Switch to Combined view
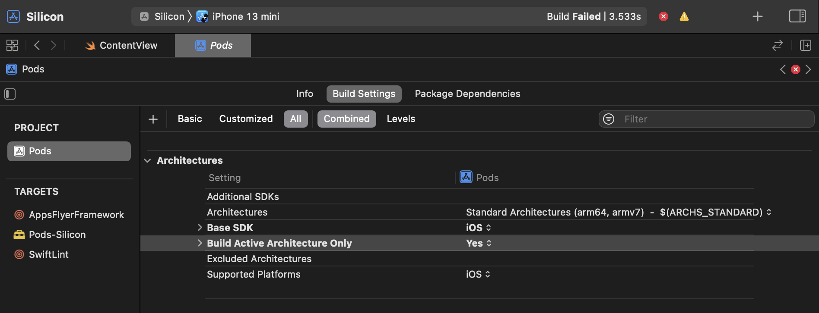The image size is (819, 313). (347, 119)
